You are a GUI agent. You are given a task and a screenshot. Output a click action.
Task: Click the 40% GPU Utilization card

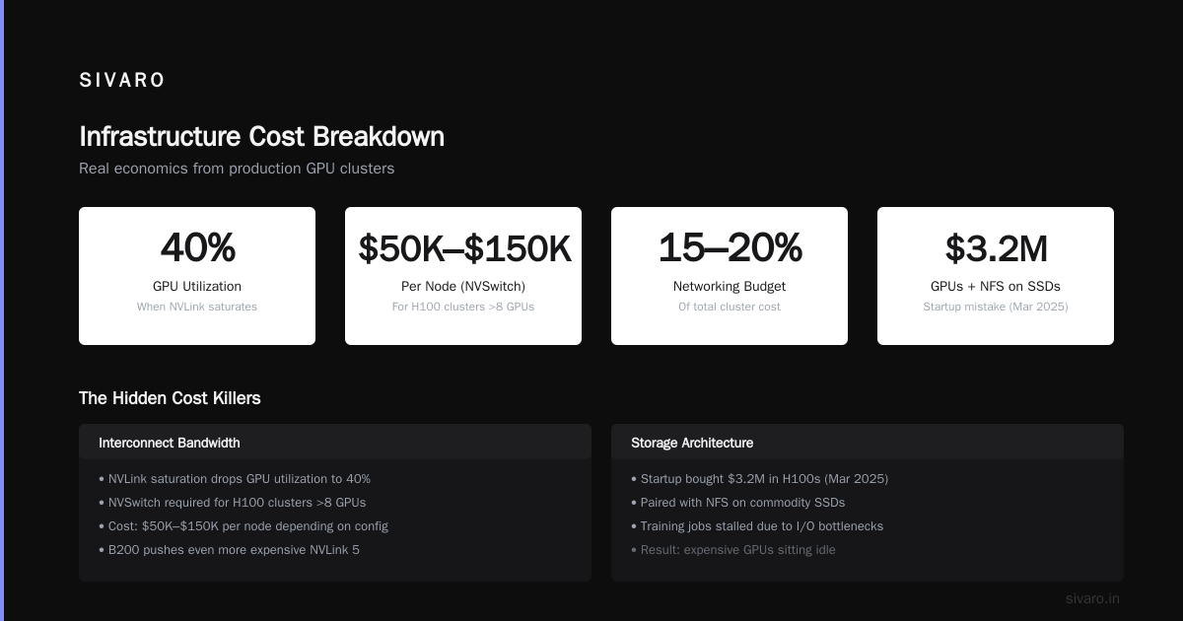(x=197, y=276)
